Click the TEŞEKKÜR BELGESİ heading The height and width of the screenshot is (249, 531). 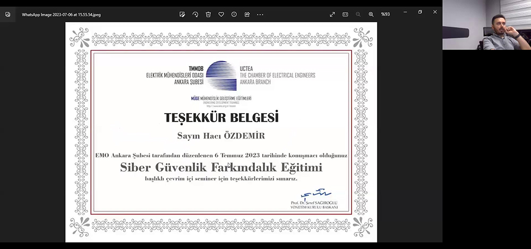click(x=221, y=117)
